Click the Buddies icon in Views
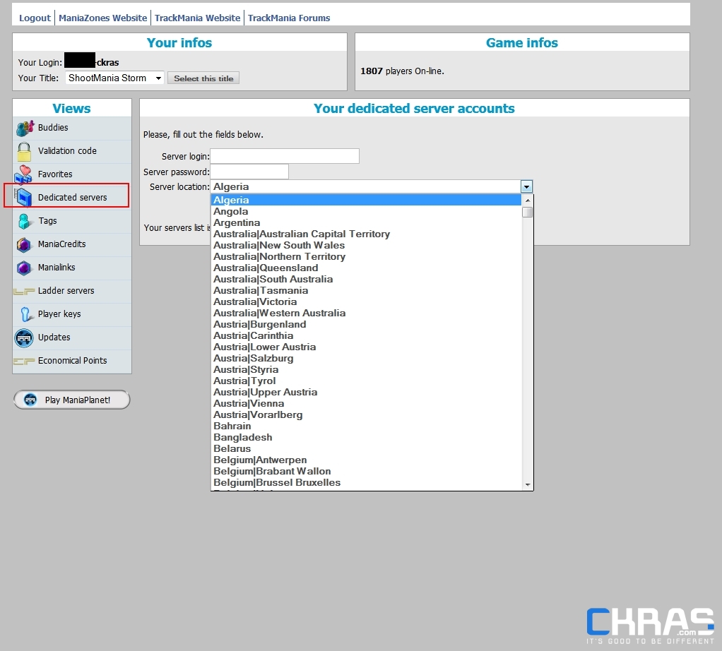 click(25, 128)
